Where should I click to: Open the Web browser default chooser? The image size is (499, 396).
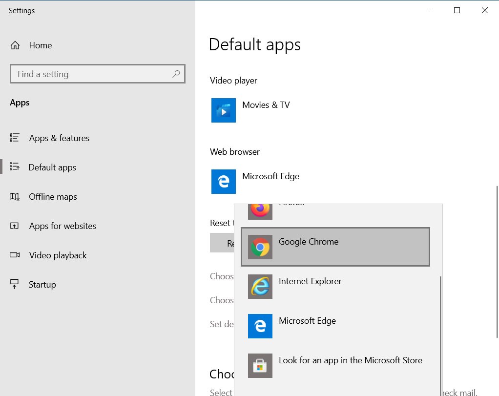point(270,177)
